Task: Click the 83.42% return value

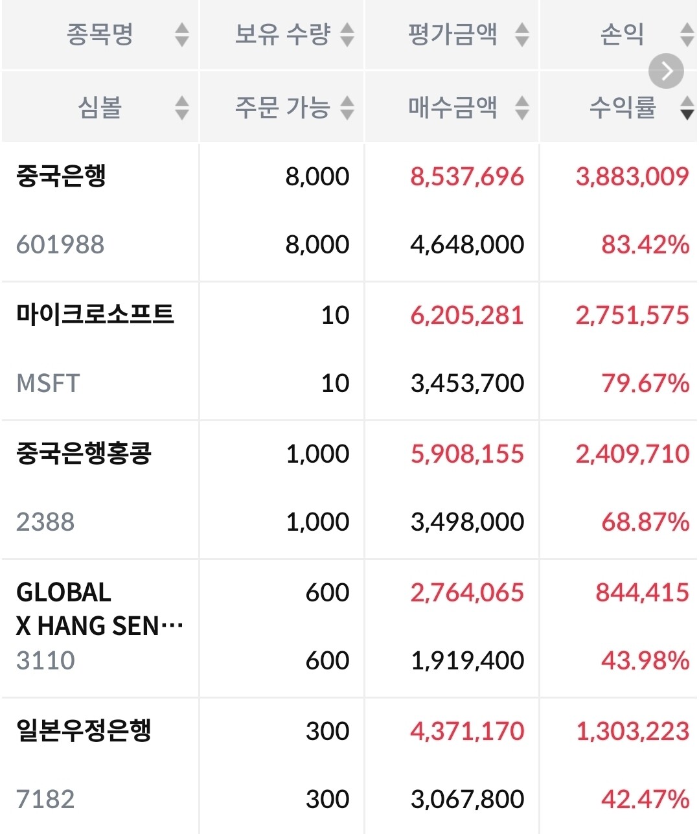Action: click(x=645, y=244)
